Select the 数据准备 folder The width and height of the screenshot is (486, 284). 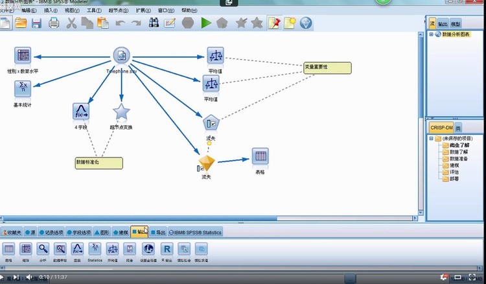point(455,158)
